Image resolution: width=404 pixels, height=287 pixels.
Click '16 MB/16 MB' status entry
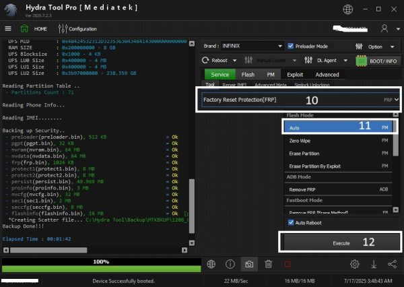pos(300,281)
